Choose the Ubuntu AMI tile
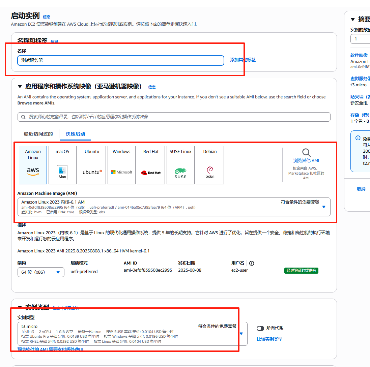 click(x=92, y=165)
